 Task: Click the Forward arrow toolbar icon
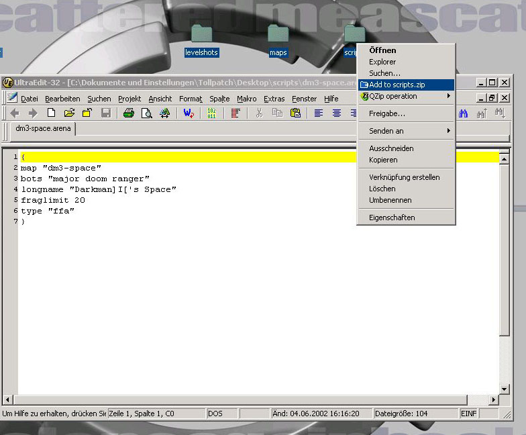tap(33, 113)
